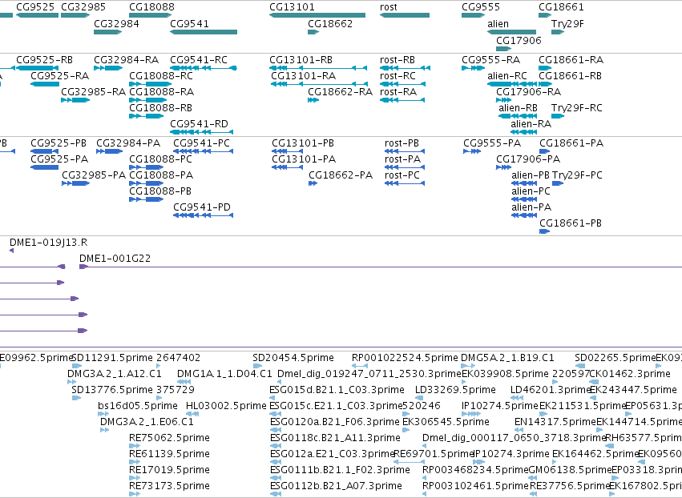
Task: Click EST RE73173.5prime
Action: [135, 494]
